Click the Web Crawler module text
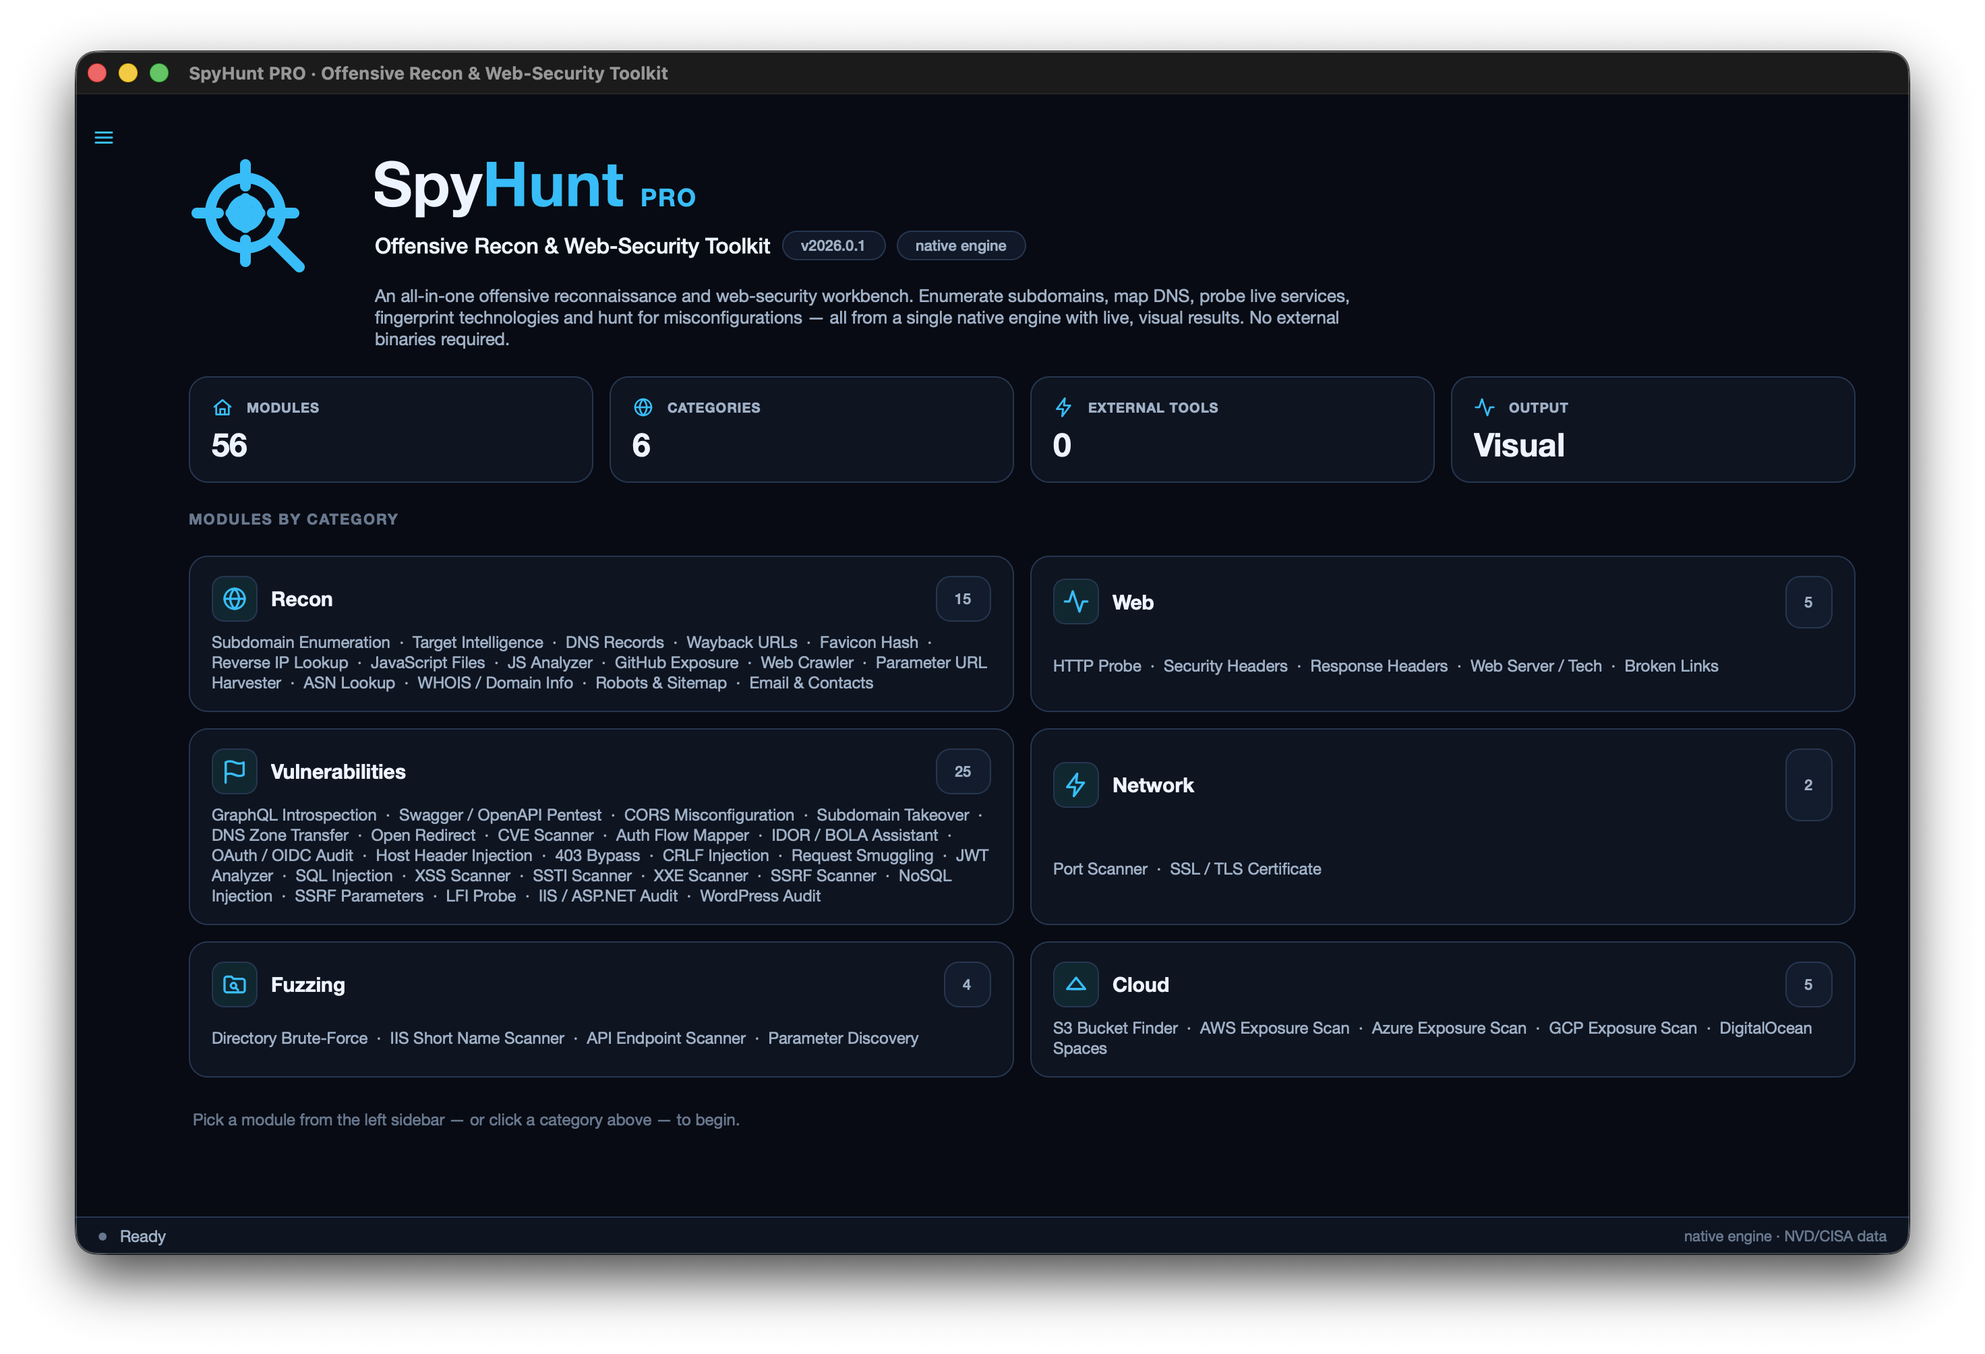1985x1354 pixels. (806, 663)
